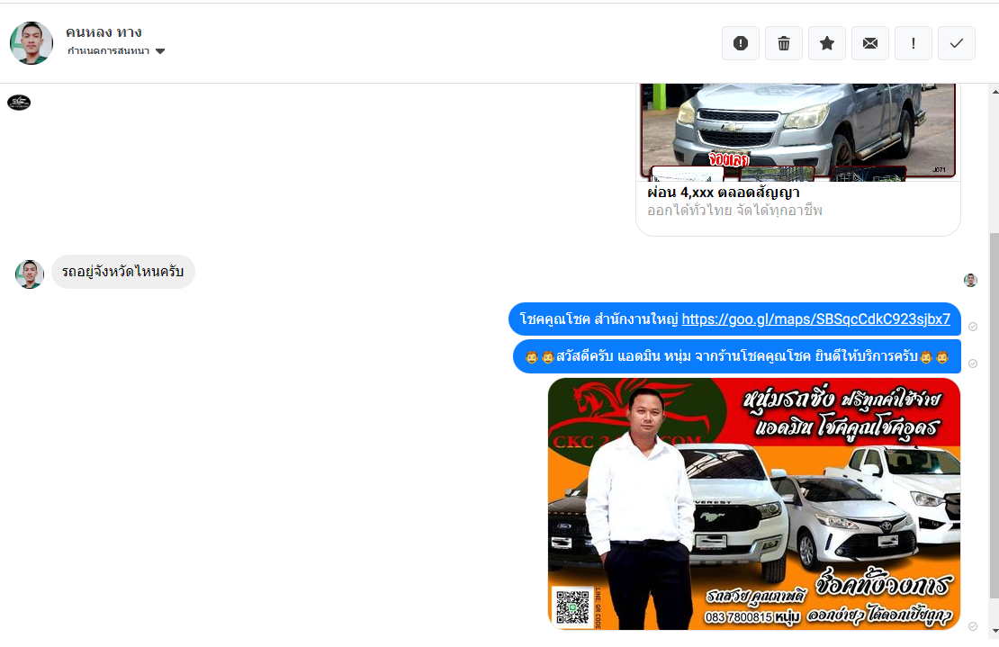Star this conversation with the star icon
The width and height of the screenshot is (999, 647).
[x=827, y=43]
